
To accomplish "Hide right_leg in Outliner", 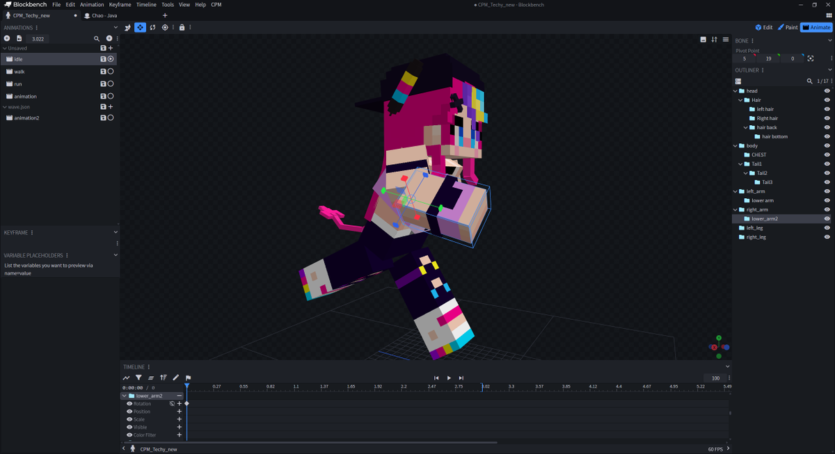I will point(827,237).
